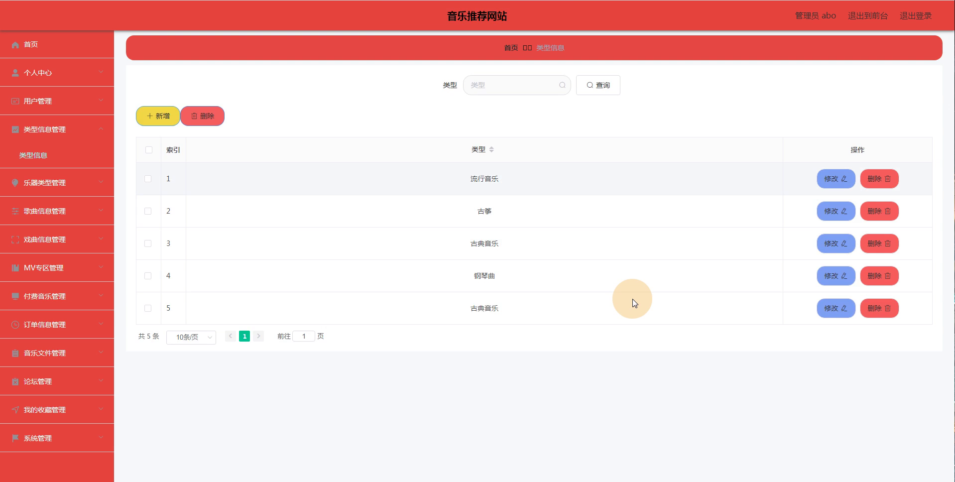Screen dimensions: 955x482
Task: Click the trash icon in row 5
Action: 887,308
